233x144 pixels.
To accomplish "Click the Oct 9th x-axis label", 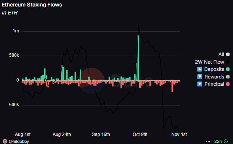I will 140,134.
